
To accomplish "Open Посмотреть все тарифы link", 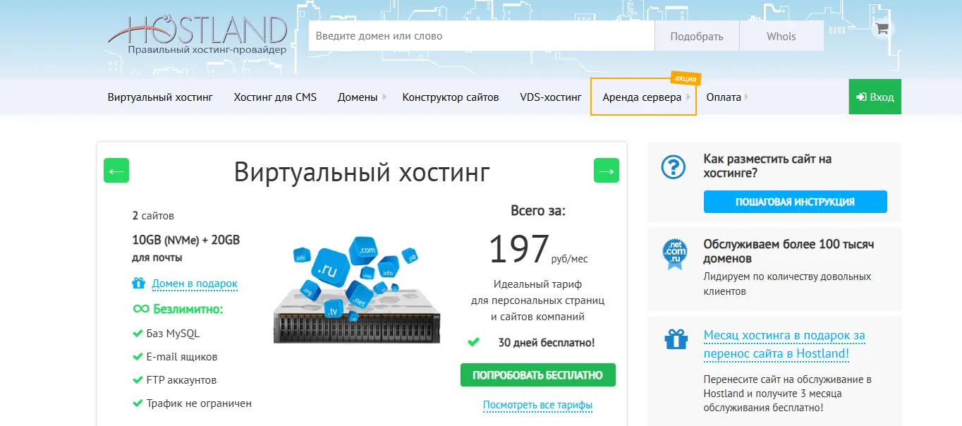I will (537, 406).
